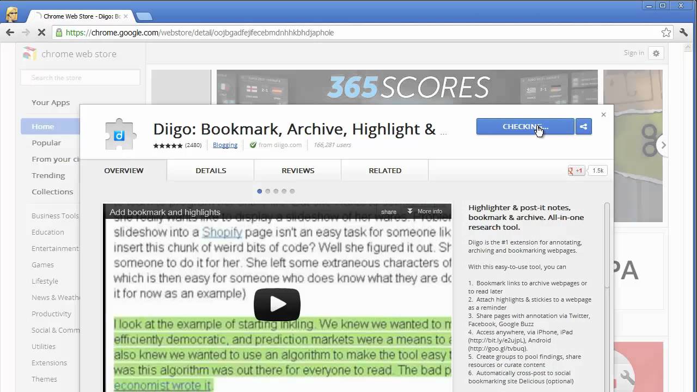The image size is (697, 392).
Task: Give Google +1 to Diigo
Action: click(x=576, y=170)
